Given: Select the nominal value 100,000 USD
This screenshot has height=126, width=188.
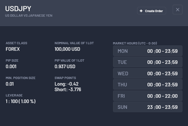Looking at the screenshot, I should click(x=67, y=49).
